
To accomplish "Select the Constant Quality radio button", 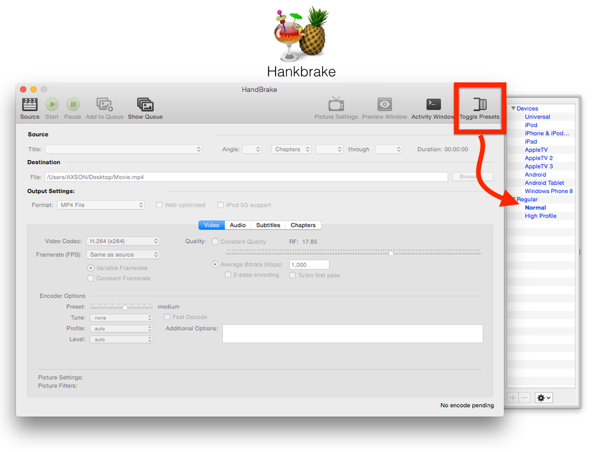I will [x=215, y=241].
